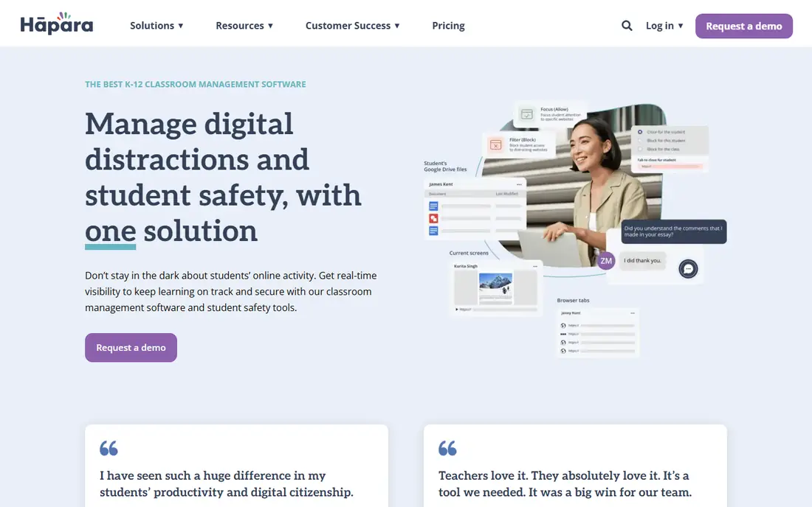812x507 pixels.
Task: Click the quotation mark above 'I have seen such'
Action: coord(109,448)
